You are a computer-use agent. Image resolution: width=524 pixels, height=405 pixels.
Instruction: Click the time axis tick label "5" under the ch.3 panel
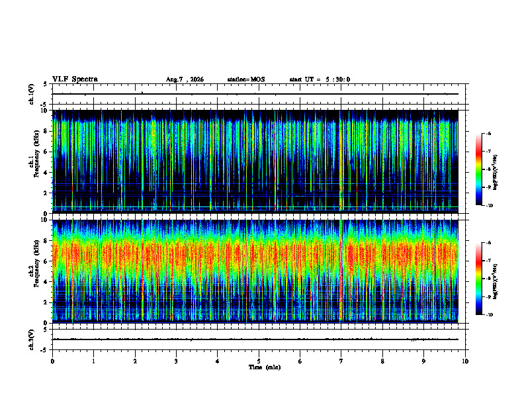point(259,361)
